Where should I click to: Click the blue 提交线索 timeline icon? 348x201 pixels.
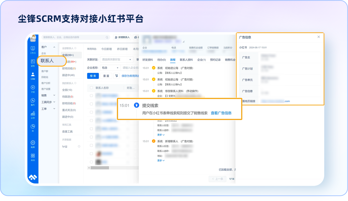pos(137,105)
